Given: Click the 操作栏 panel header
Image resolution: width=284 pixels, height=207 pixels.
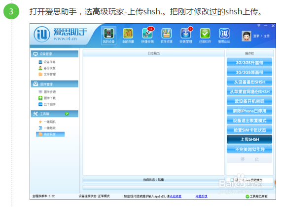Looking at the screenshot, I should pyautogui.click(x=249, y=53).
